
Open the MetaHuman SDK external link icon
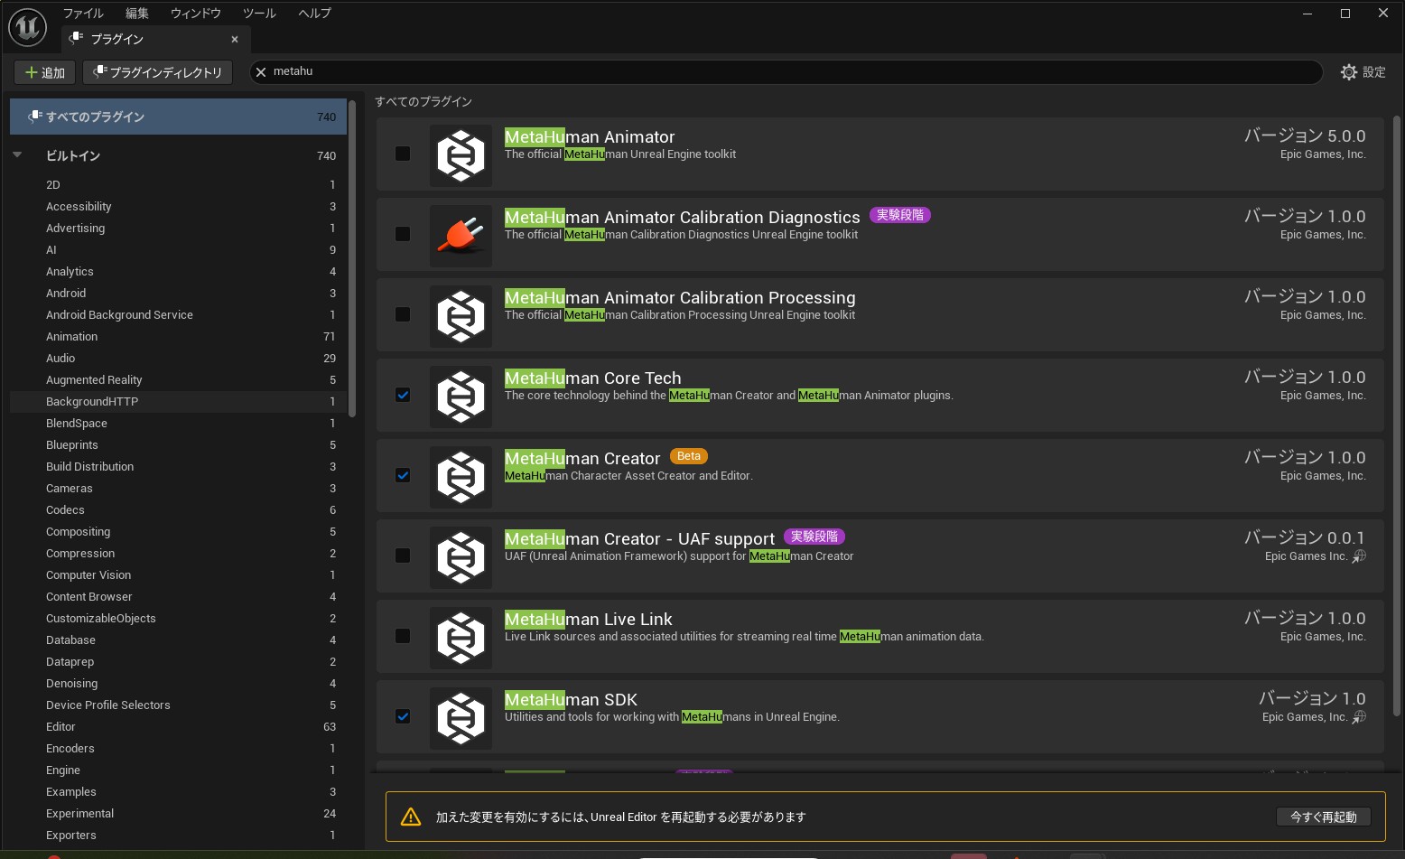[x=1359, y=717]
